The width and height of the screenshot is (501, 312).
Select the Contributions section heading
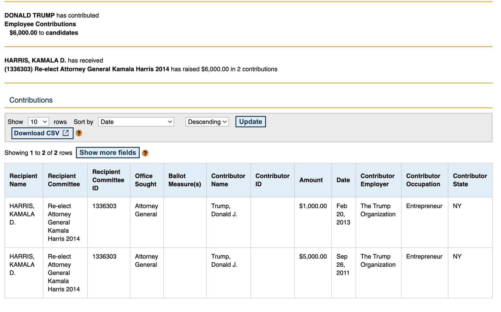(31, 100)
